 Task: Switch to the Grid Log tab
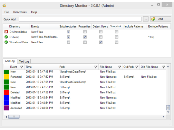[x=10, y=61]
